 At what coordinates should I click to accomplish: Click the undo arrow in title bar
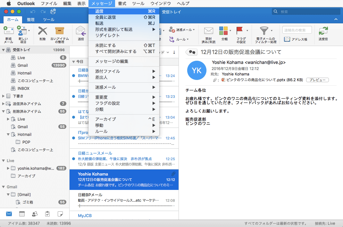(33, 12)
